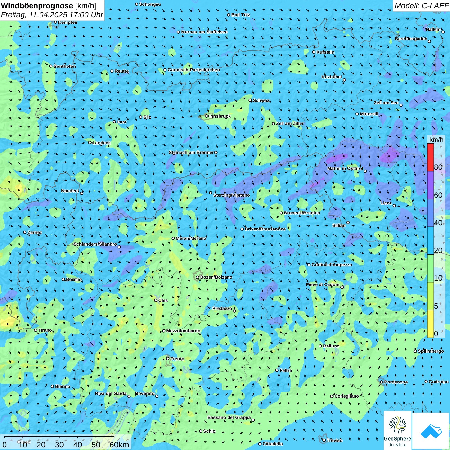450x450 pixels.
Task: Click the Schongau station dot
Action: (137, 4)
